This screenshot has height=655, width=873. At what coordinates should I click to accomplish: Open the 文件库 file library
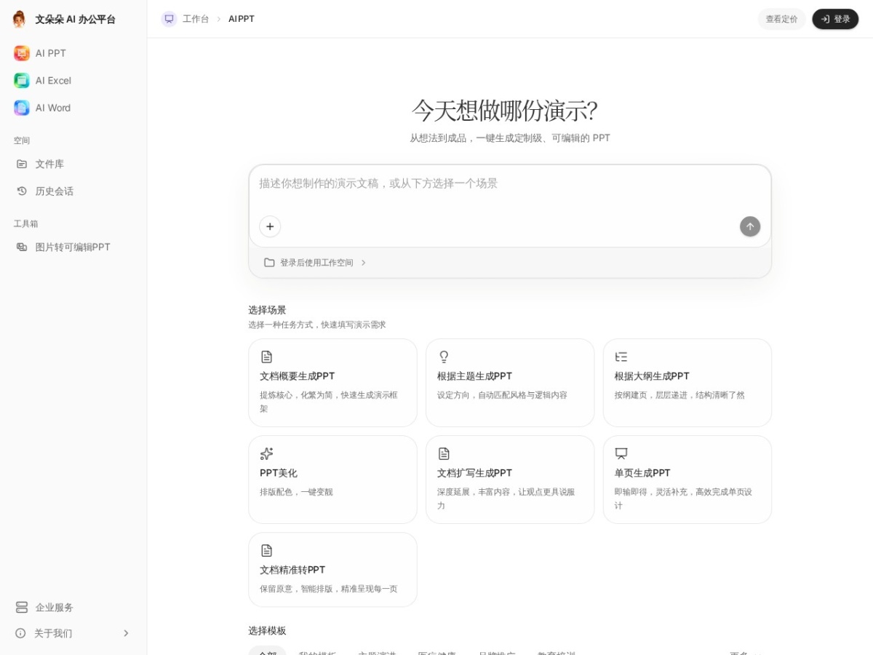[73, 164]
